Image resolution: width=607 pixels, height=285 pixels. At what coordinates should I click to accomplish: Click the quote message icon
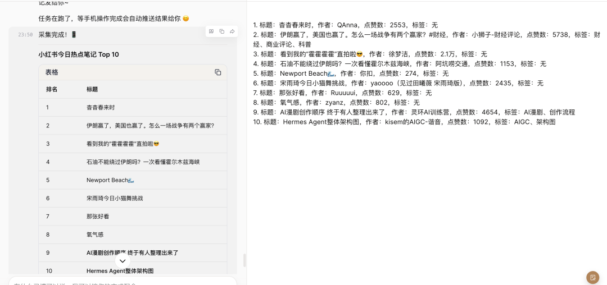click(211, 31)
